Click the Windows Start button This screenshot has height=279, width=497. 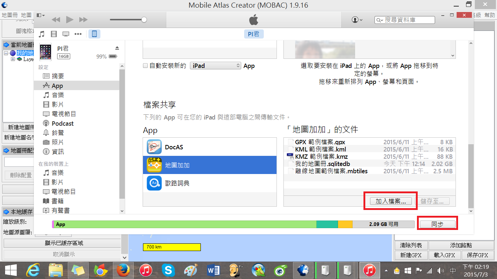coord(10,270)
